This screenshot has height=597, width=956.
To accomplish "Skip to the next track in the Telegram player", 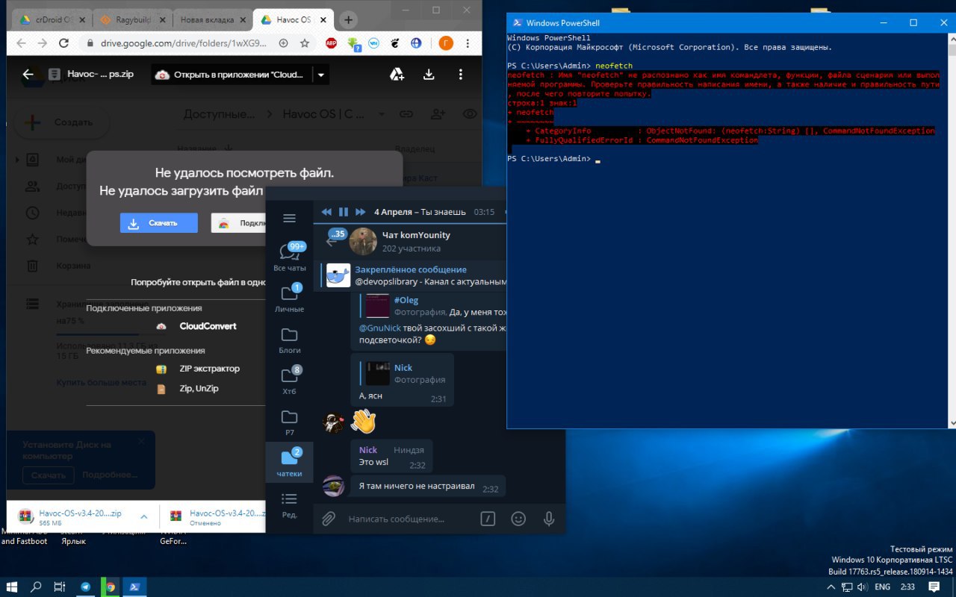I will [361, 212].
